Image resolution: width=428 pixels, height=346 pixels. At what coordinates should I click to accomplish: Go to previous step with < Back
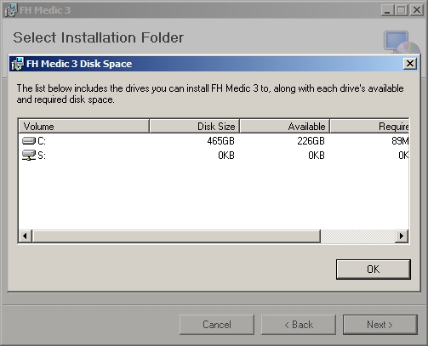coord(299,325)
